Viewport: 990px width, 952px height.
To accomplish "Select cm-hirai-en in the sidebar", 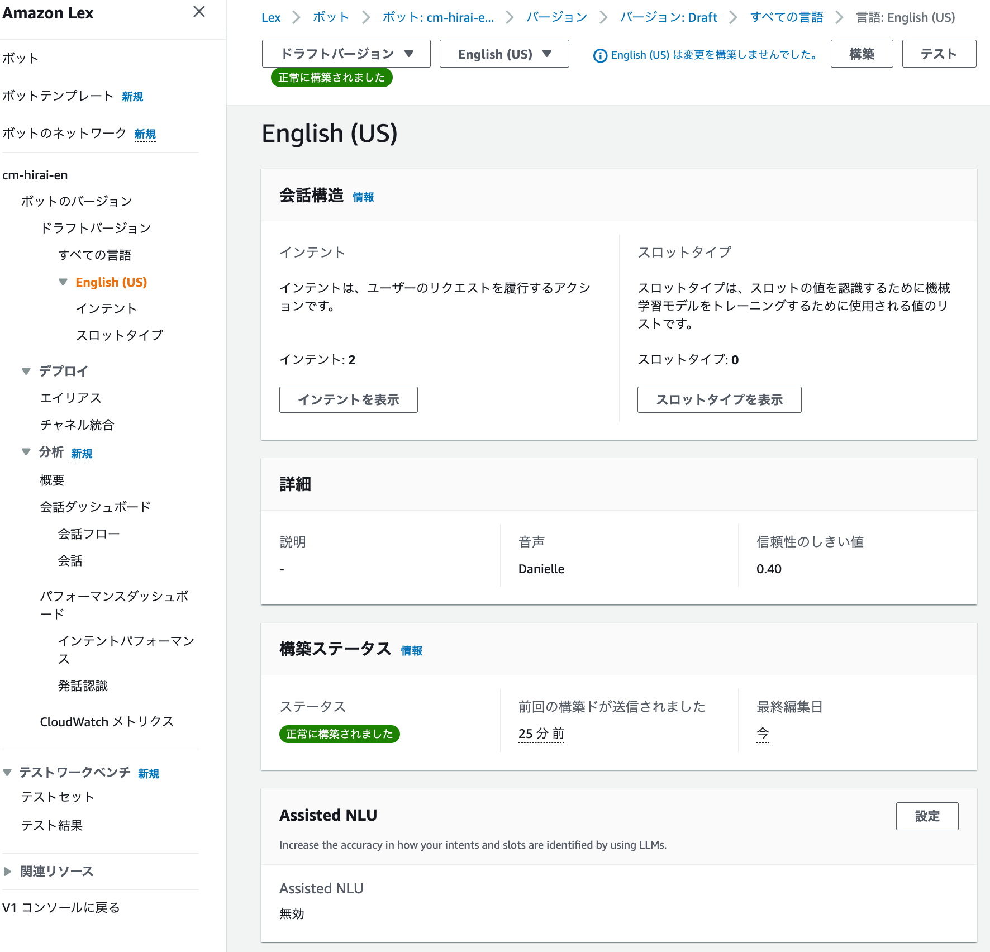I will pos(35,175).
